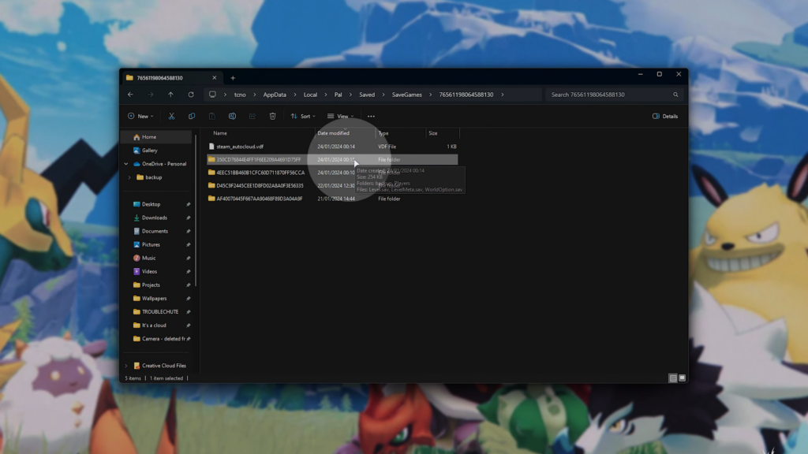Rename the selected folder via the Rename icon
The image size is (808, 454).
[x=232, y=117]
